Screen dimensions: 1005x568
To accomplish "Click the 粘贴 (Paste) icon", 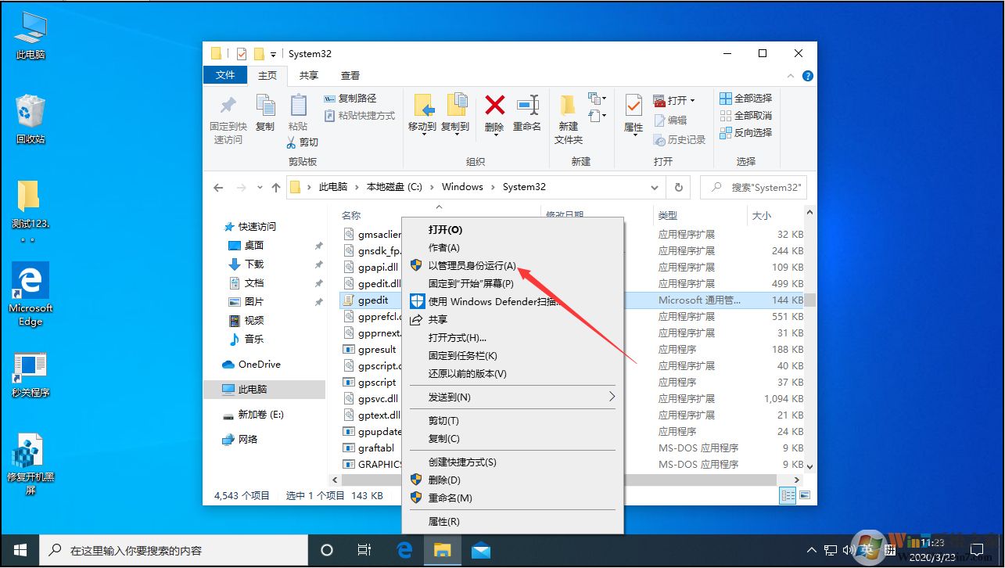I will [299, 110].
